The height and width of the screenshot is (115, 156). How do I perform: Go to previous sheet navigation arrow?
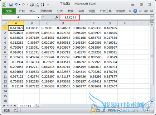tap(8, 106)
